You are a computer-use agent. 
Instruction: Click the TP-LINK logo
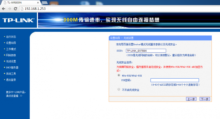(18, 20)
